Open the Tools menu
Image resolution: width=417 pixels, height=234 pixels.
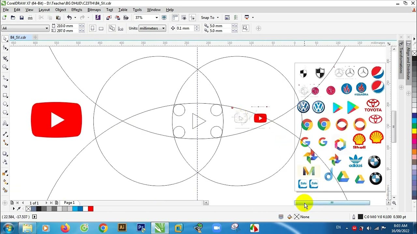coord(137,10)
